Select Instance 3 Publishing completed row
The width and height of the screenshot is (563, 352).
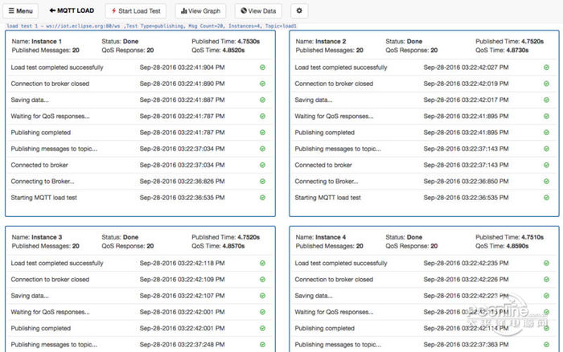point(138,329)
